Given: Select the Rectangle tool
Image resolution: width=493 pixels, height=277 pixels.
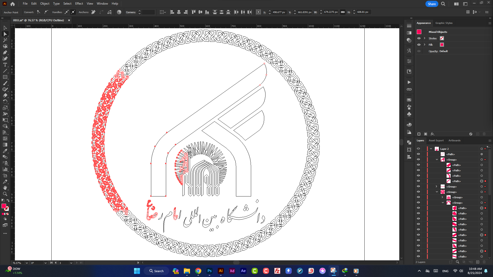Looking at the screenshot, I should click(5, 77).
